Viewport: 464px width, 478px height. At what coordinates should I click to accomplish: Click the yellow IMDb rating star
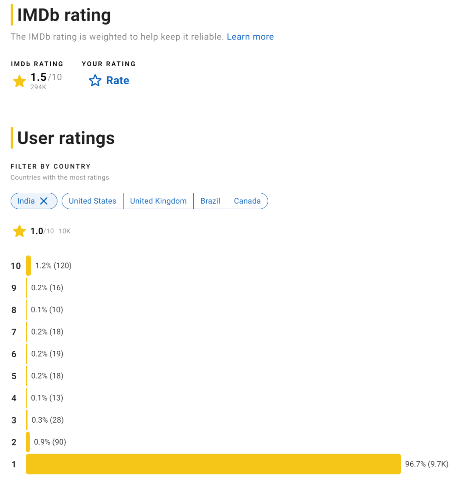[x=19, y=81]
